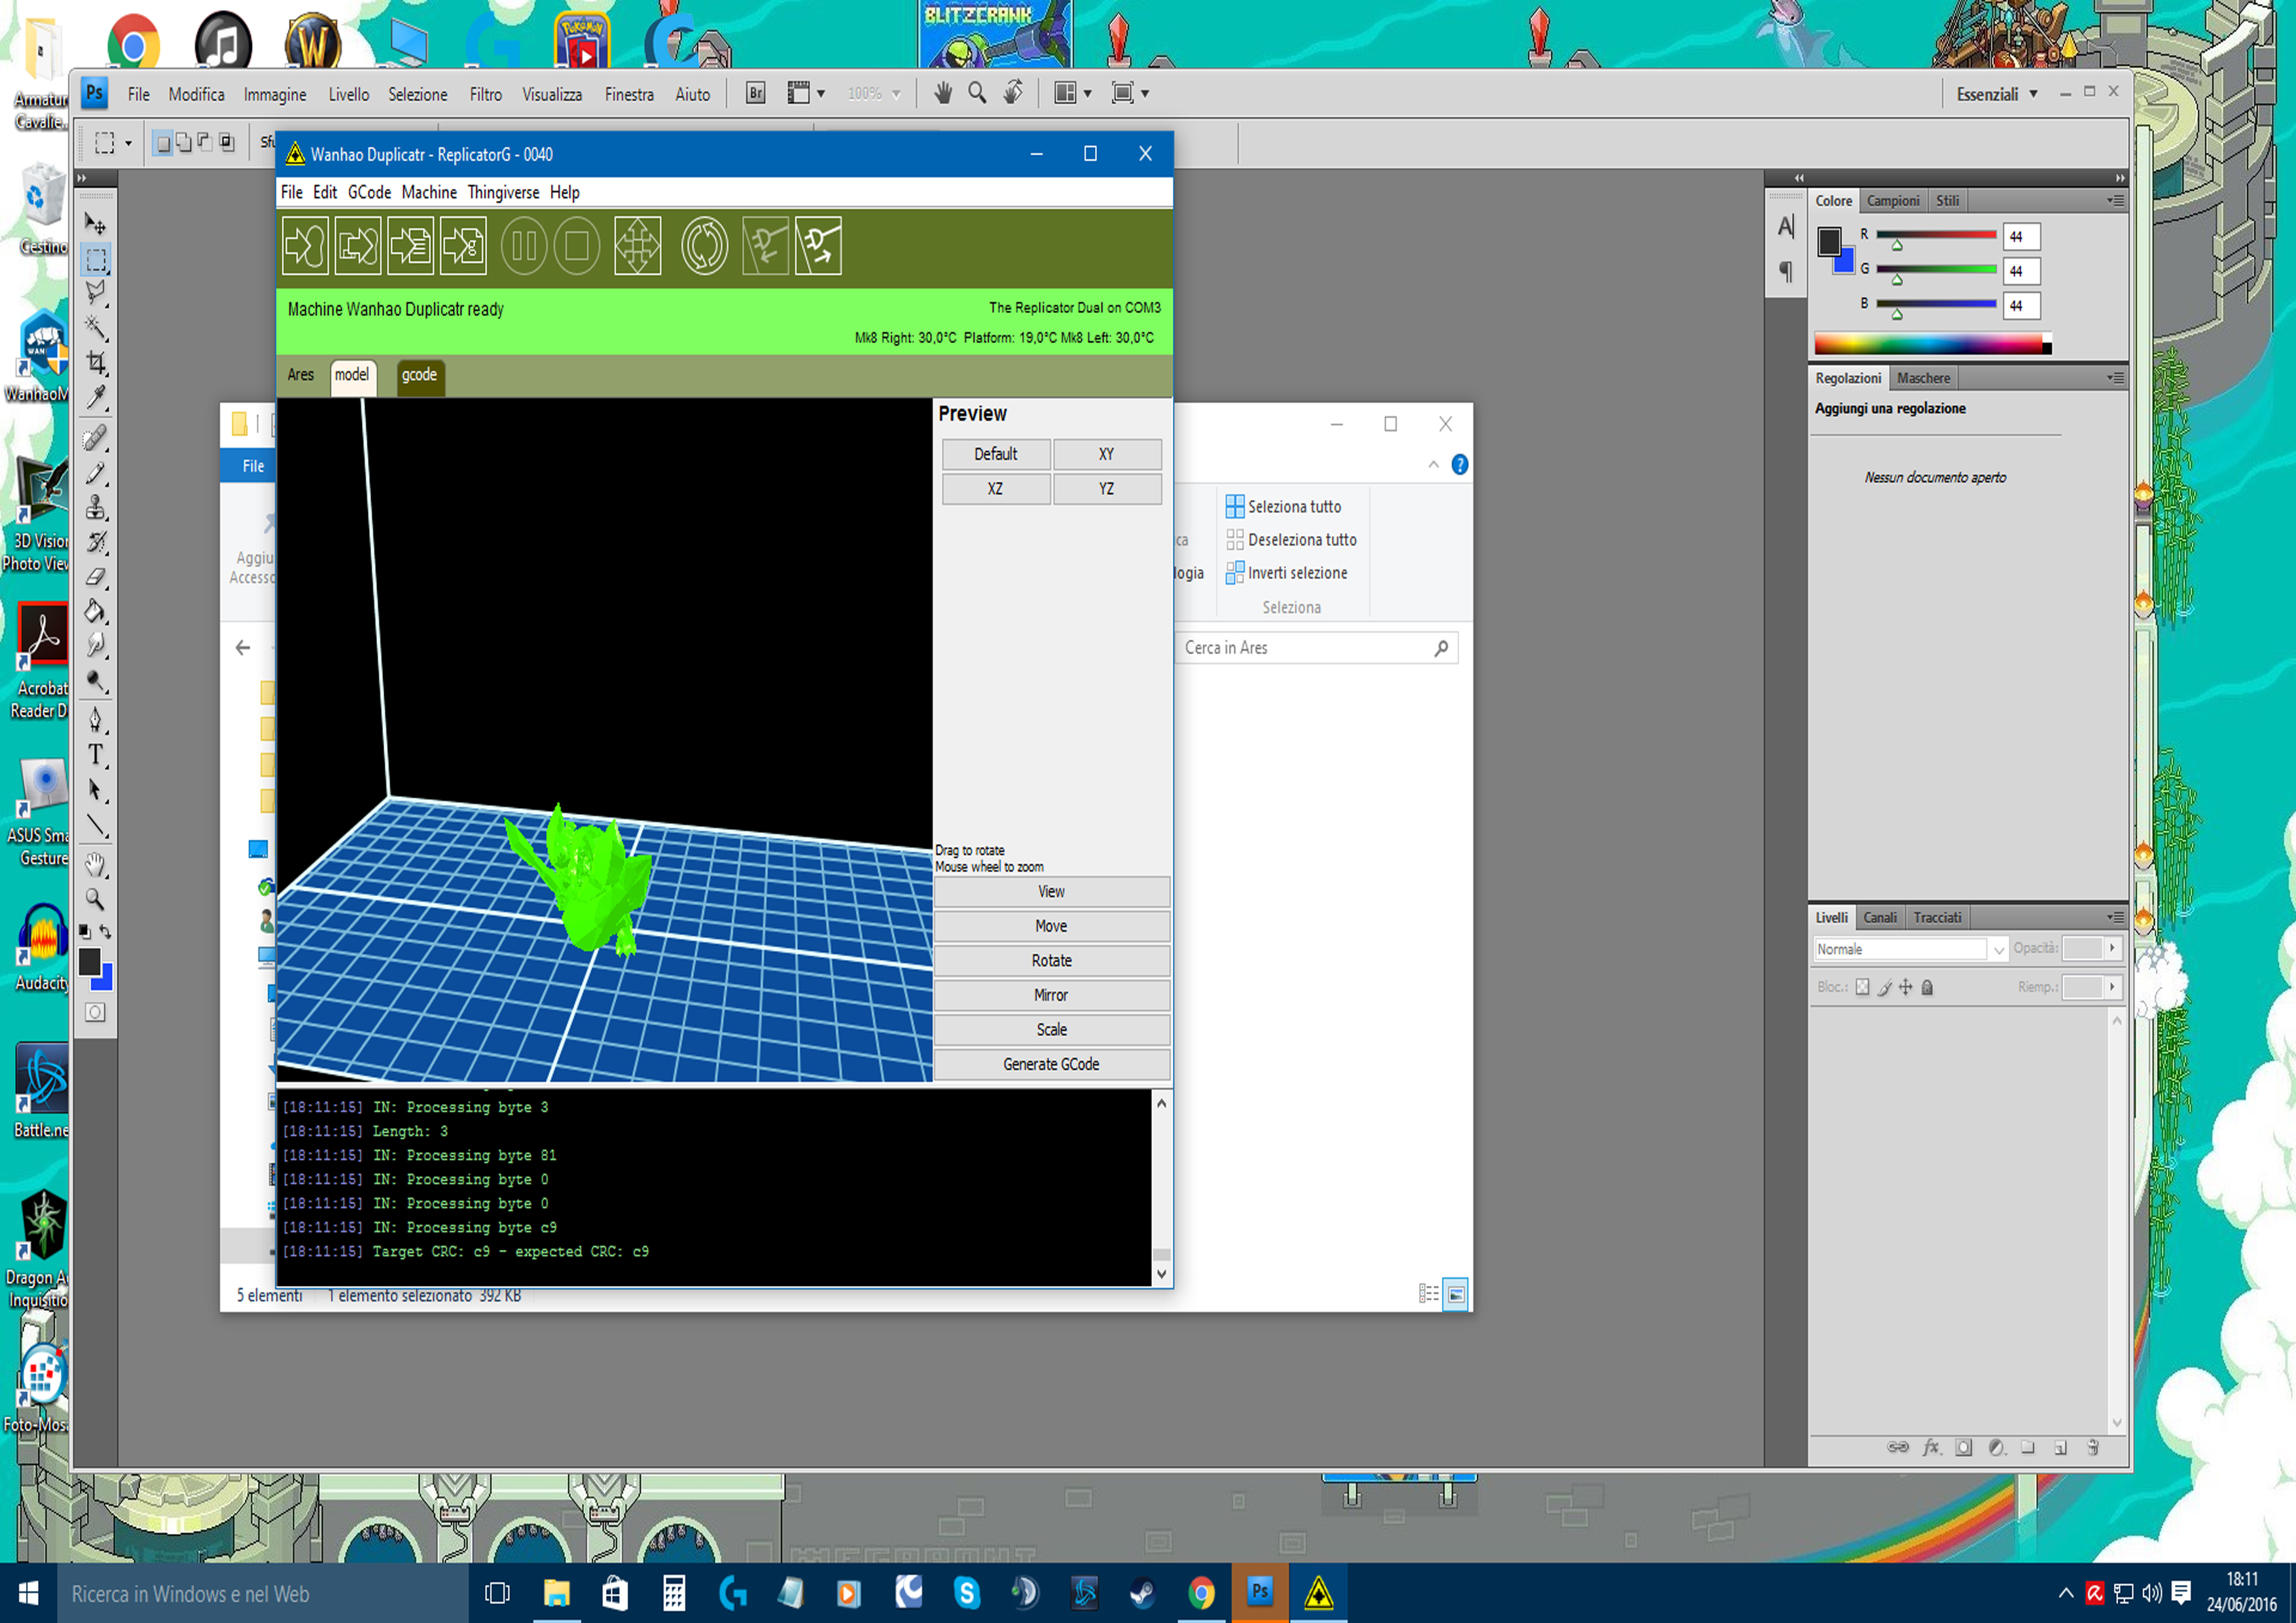Toggle lock all icon in Livelli panel
Screen dimensions: 2296x1623
pos(1927,987)
